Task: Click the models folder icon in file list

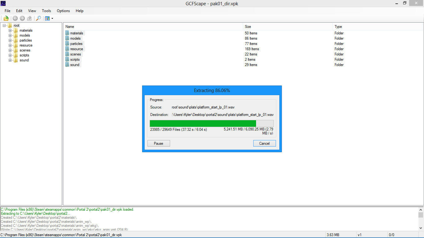Action: click(67, 38)
